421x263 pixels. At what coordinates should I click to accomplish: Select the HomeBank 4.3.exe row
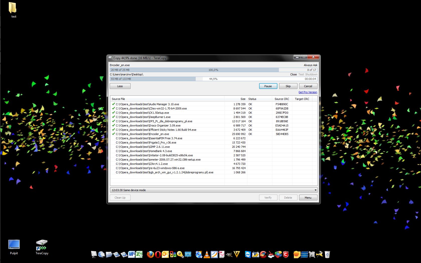click(214, 151)
